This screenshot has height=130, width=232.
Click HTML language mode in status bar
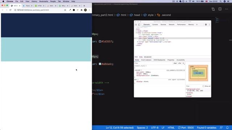pyautogui.click(x=171, y=127)
